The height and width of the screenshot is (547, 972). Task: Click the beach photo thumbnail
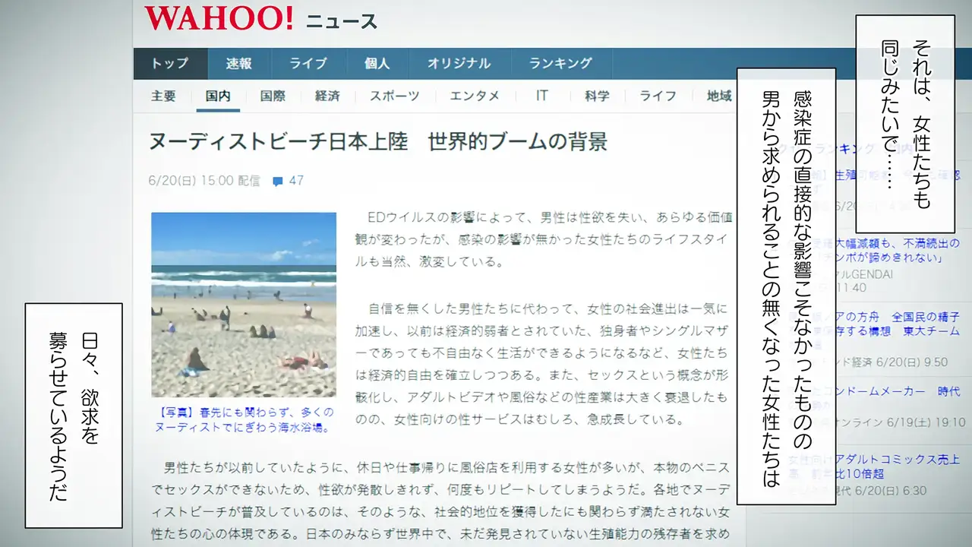click(x=244, y=304)
